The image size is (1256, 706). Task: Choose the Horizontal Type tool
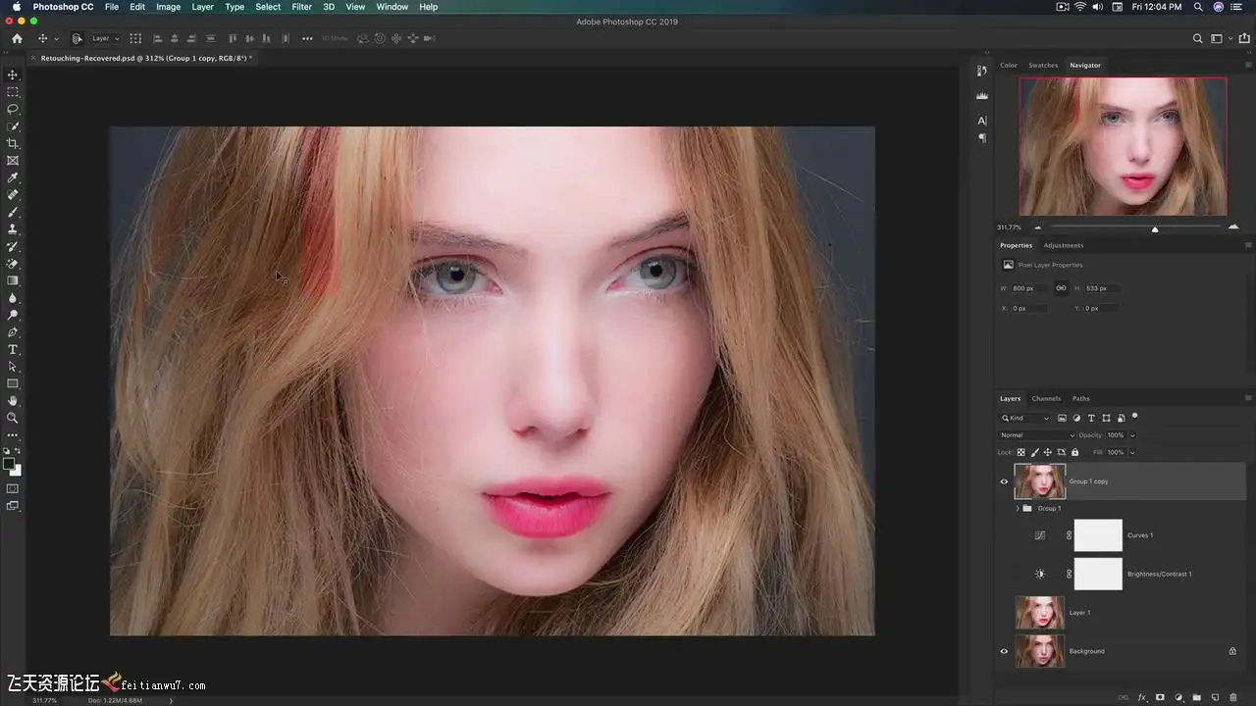point(13,349)
